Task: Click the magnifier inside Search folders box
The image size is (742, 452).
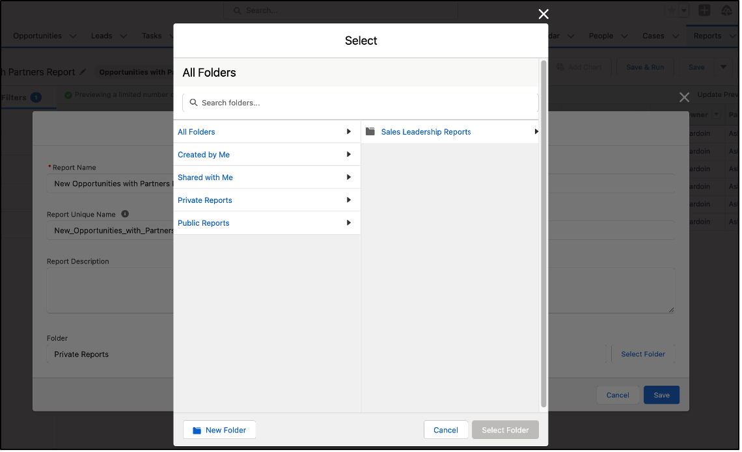Action: pyautogui.click(x=193, y=103)
